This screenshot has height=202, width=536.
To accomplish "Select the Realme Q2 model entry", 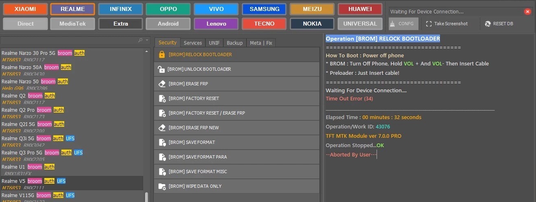I will pyautogui.click(x=72, y=99).
